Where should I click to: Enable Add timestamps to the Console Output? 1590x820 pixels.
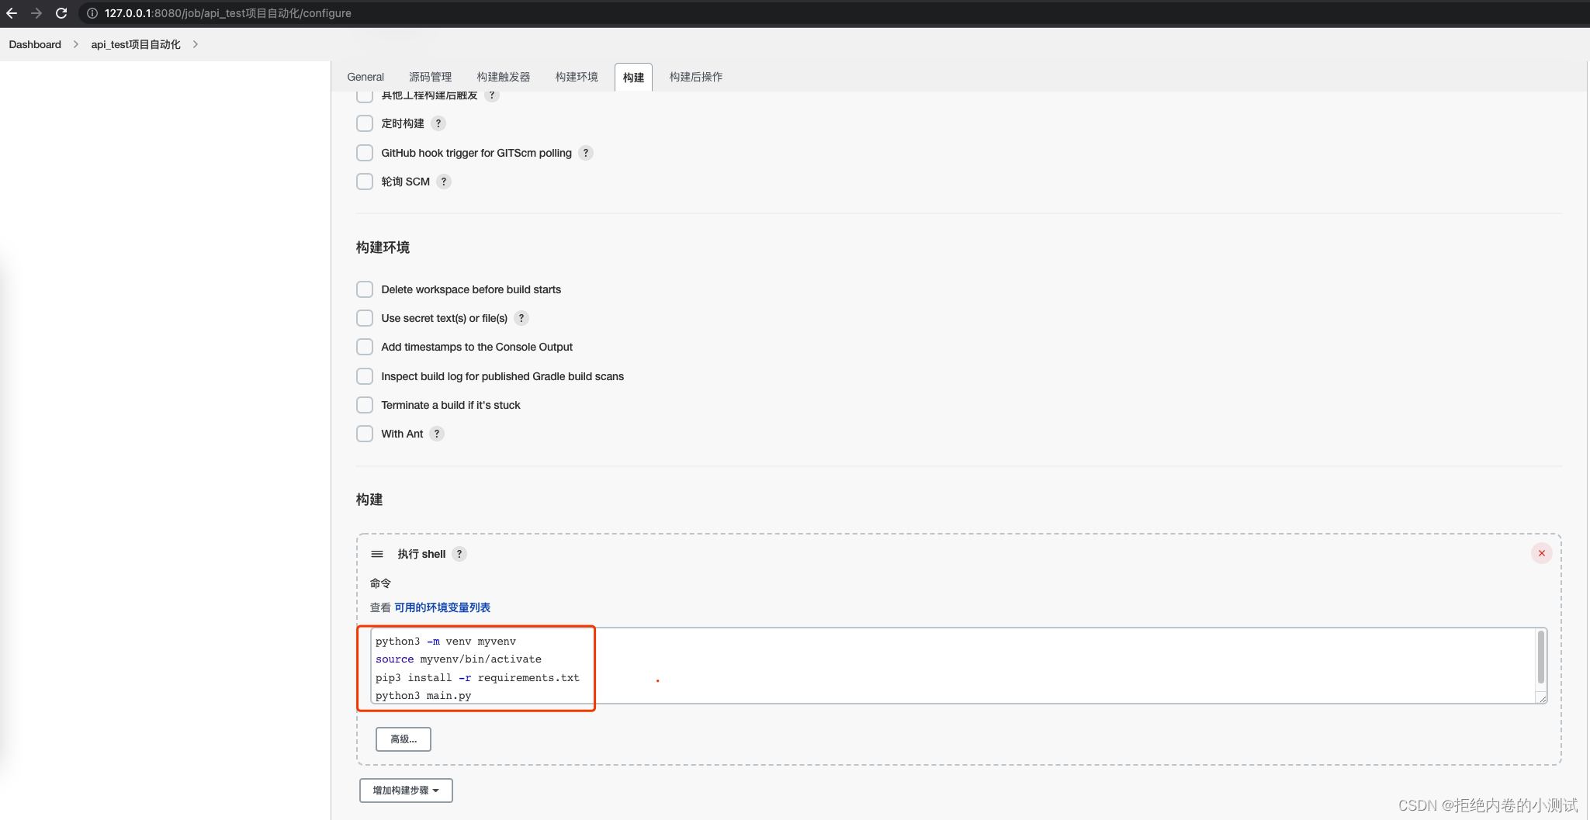[x=365, y=347]
